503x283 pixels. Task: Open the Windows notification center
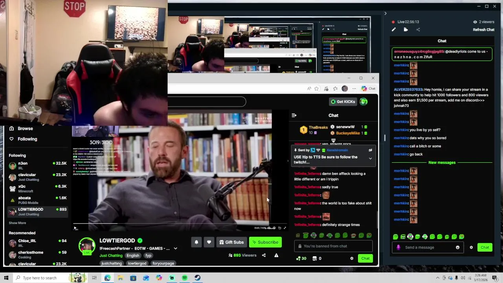coord(494,278)
